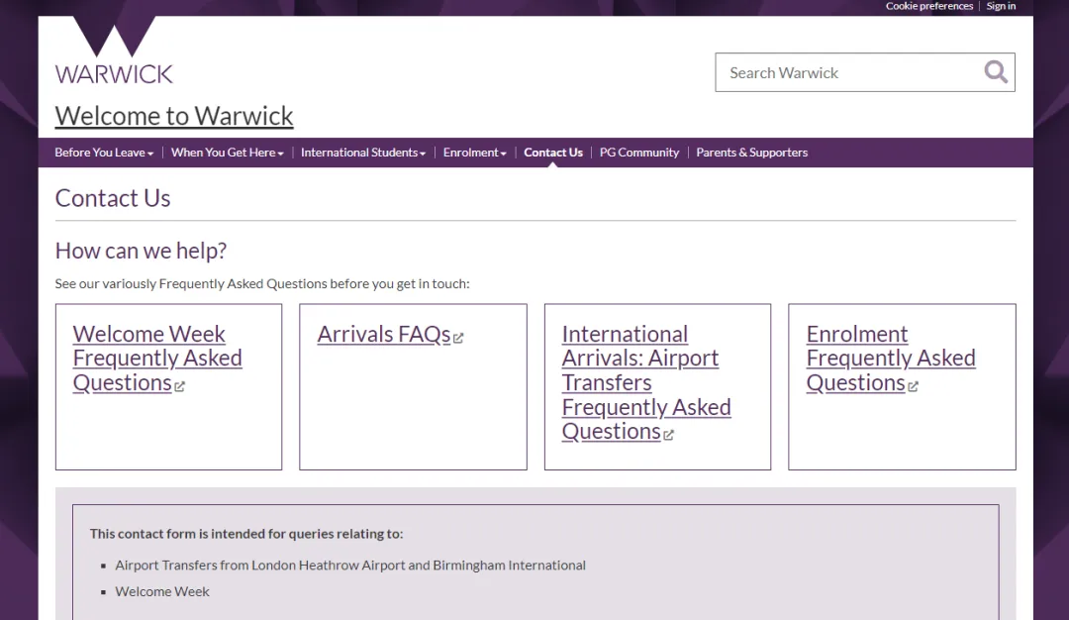Click 'This contact form is intended for queries' text
This screenshot has height=620, width=1069.
[x=246, y=534]
